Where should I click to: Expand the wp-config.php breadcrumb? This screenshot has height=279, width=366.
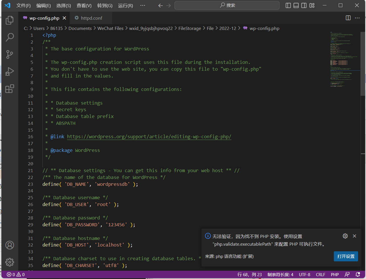pyautogui.click(x=261, y=28)
